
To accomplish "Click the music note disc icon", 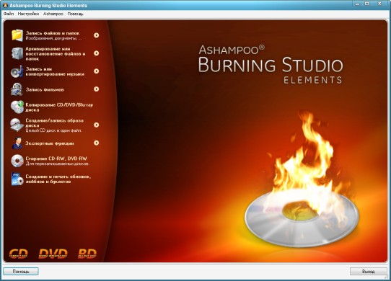I will (x=17, y=71).
